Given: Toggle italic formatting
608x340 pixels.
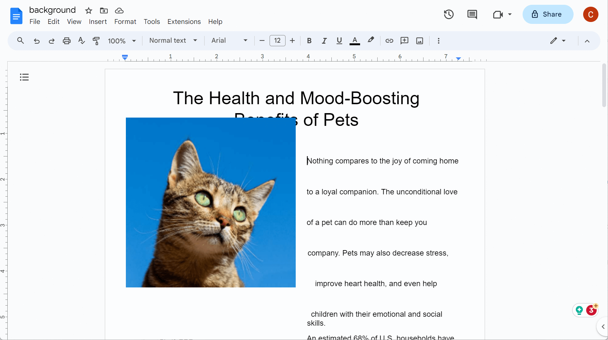Looking at the screenshot, I should [x=324, y=40].
